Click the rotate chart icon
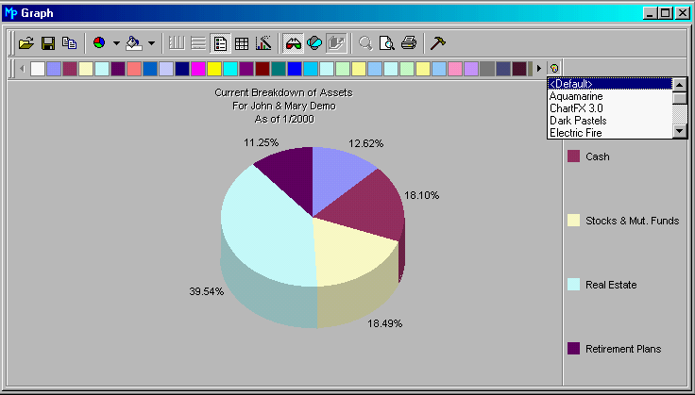Image resolution: width=695 pixels, height=395 pixels. (x=314, y=43)
